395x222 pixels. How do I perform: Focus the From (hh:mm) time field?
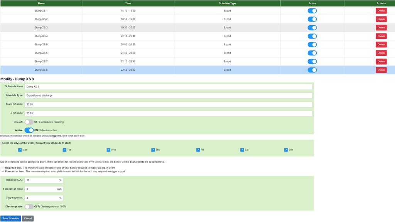pyautogui.click(x=168, y=105)
